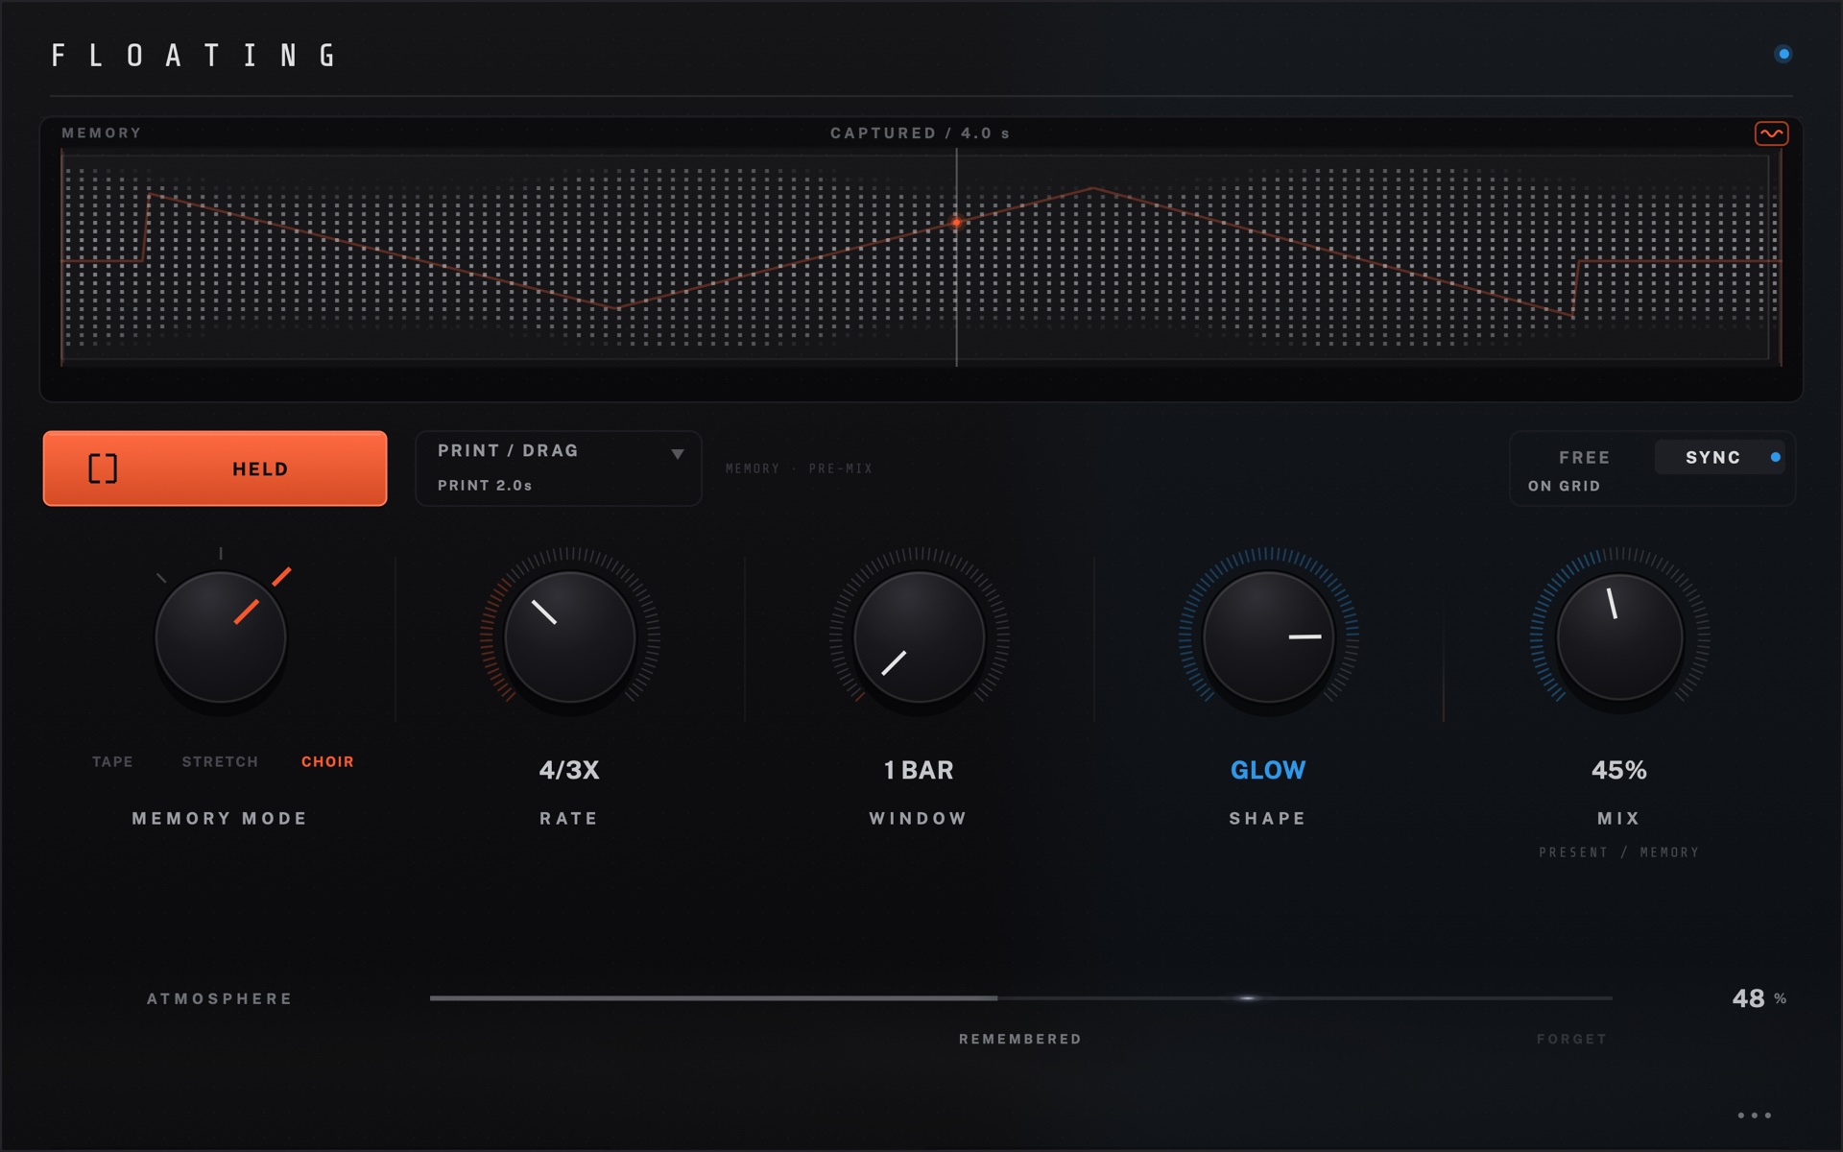Click the Mix knob
The height and width of the screenshot is (1152, 1843).
pos(1619,637)
